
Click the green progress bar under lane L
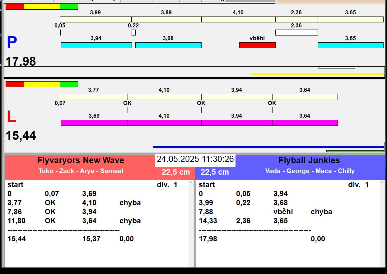355,151
